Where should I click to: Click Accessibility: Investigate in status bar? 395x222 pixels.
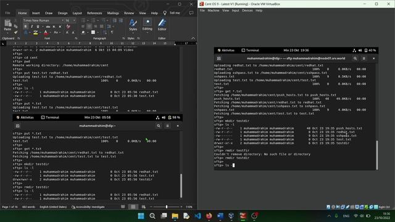click(88, 207)
